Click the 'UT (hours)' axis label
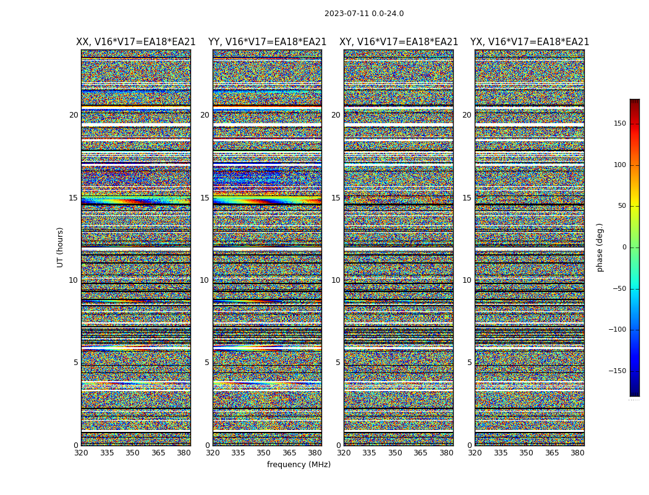Image resolution: width=649 pixels, height=495 pixels. pos(60,247)
